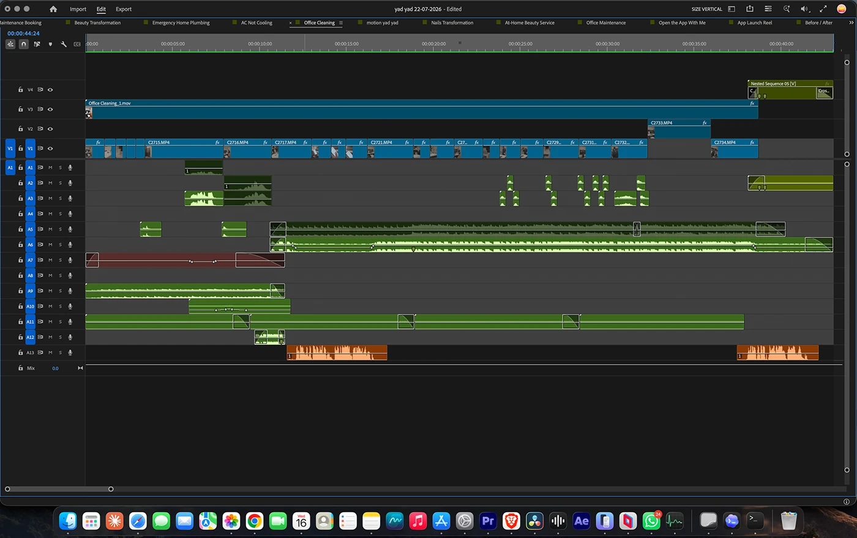Switch to Beauty Transformation sequence tab
Screen dimensions: 857x538
tap(97, 23)
